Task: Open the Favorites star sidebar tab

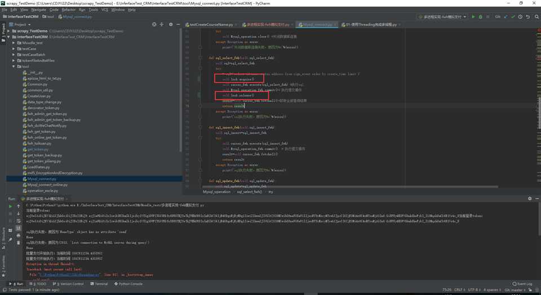Action: [3, 267]
